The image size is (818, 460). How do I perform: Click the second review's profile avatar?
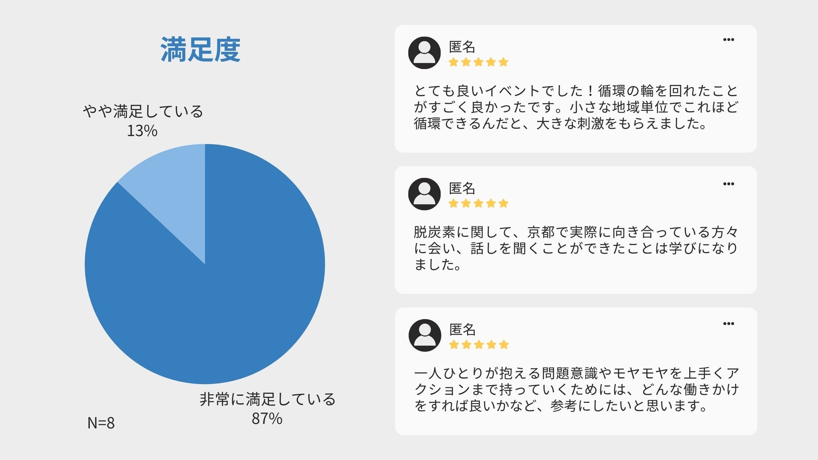[424, 194]
